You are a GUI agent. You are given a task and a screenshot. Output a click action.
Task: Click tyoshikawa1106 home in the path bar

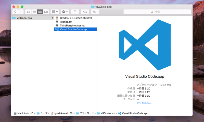62,113
